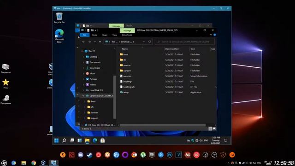This screenshot has width=295, height=166.
Task: Expand the Local Disk (C:) tree node
Action: tap(83, 90)
